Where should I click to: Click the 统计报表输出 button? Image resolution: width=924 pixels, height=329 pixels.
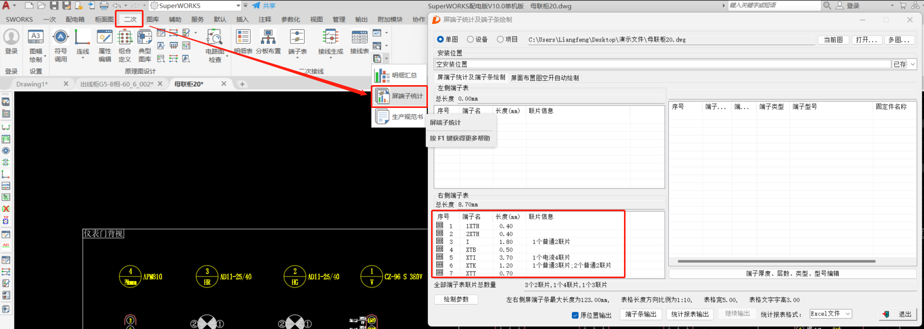(690, 314)
